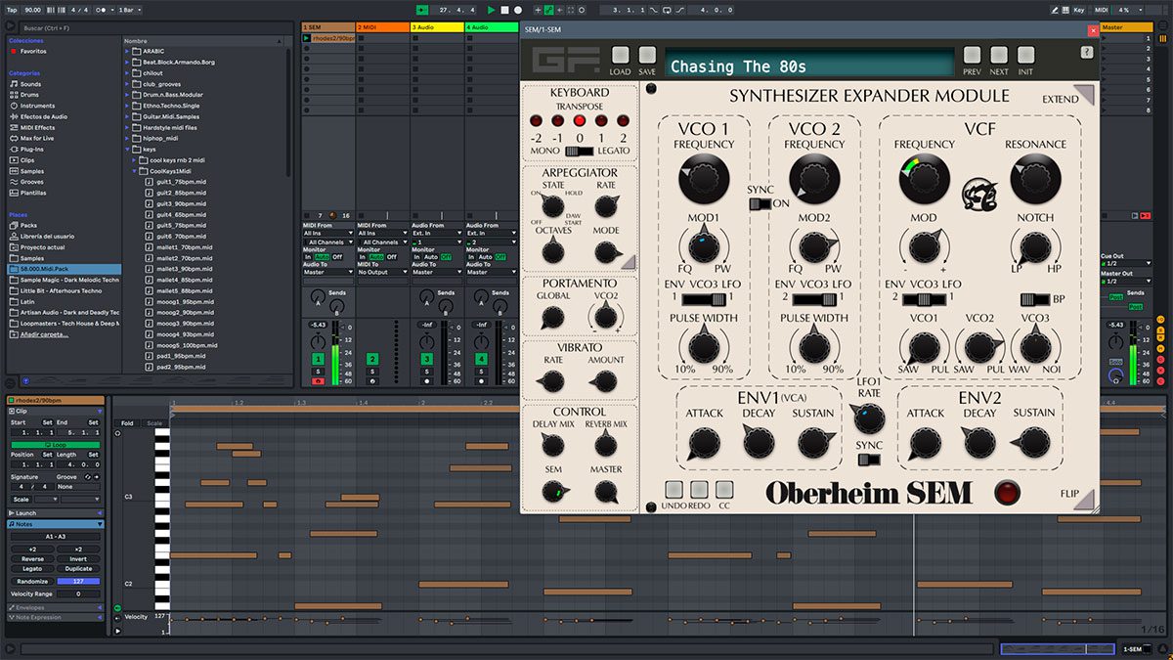The image size is (1173, 660).
Task: Click the Duplicate button in Notes panel
Action: [78, 568]
